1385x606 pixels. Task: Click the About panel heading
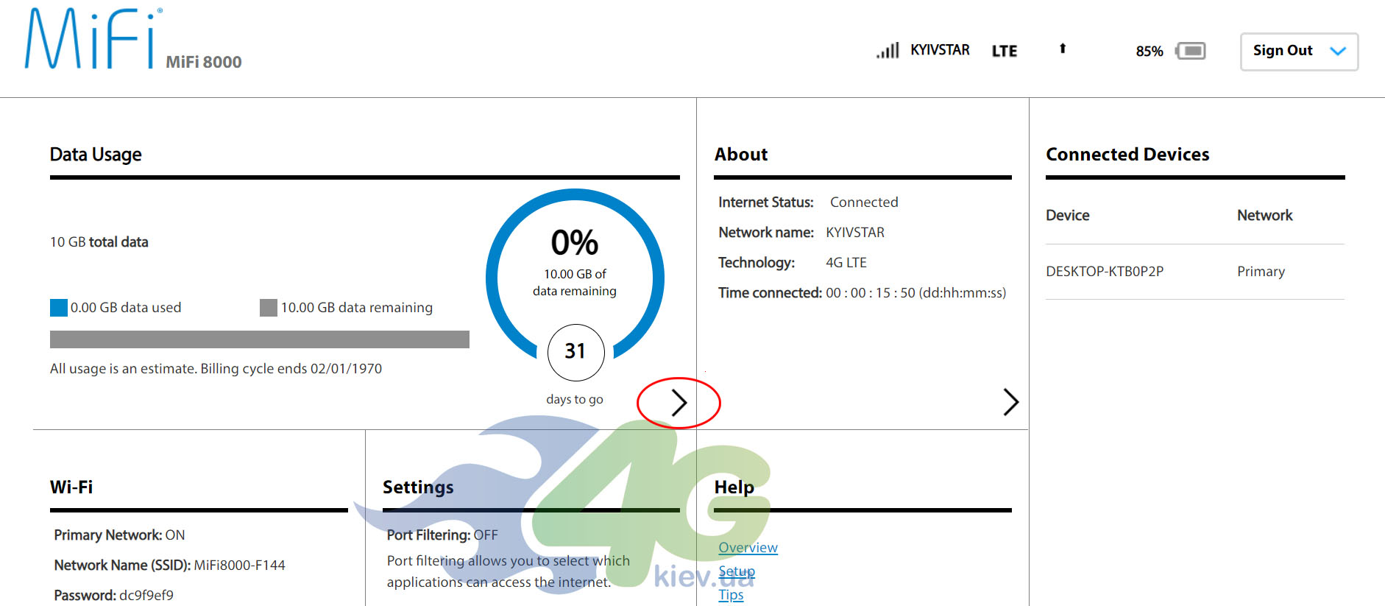click(741, 155)
